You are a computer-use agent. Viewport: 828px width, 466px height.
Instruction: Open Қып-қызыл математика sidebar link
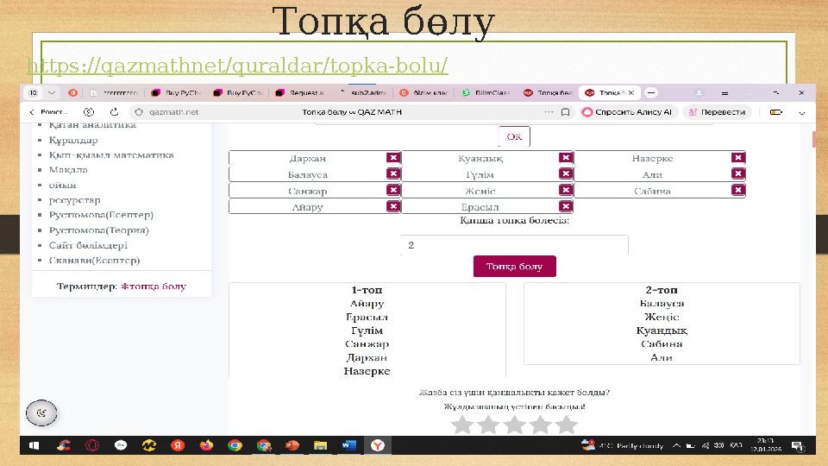pos(111,154)
